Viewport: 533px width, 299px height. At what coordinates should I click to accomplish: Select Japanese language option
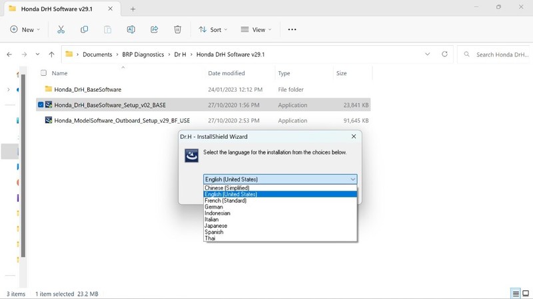280,225
